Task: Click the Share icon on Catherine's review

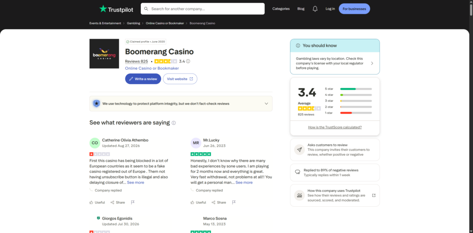Action: coord(112,202)
